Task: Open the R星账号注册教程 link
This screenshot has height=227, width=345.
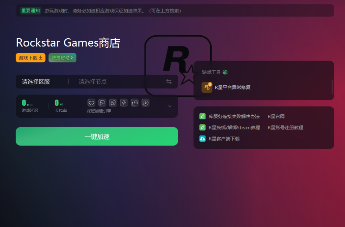Action: pos(285,127)
